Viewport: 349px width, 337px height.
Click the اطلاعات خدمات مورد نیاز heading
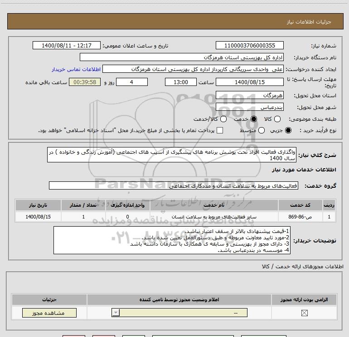pos(304,170)
